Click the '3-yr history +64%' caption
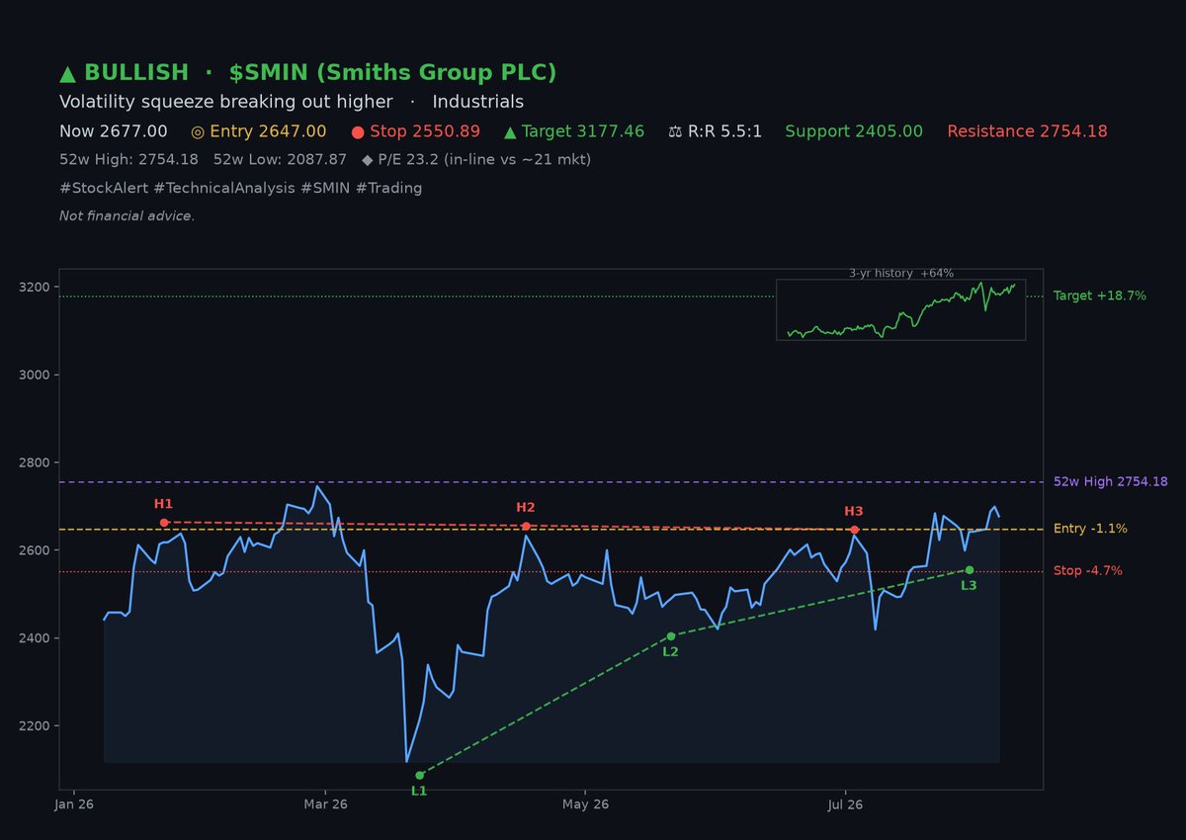 tap(901, 273)
